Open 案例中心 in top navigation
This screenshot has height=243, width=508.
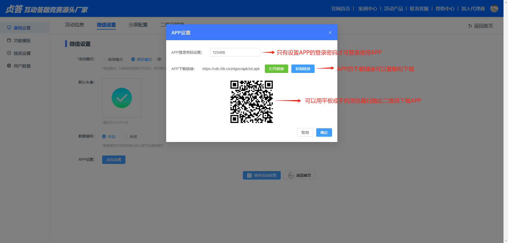pos(368,9)
